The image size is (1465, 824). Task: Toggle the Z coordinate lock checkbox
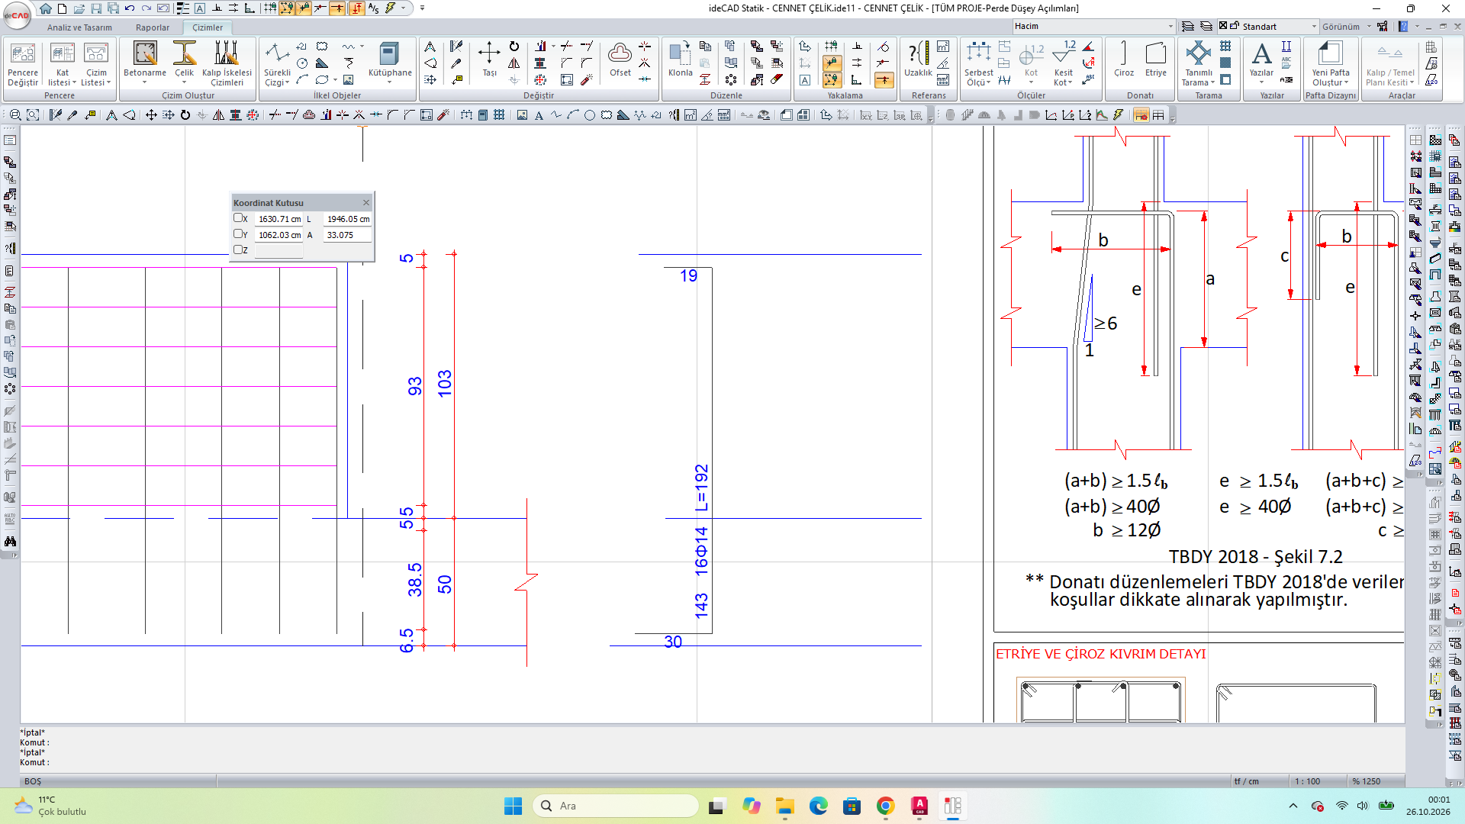(238, 249)
